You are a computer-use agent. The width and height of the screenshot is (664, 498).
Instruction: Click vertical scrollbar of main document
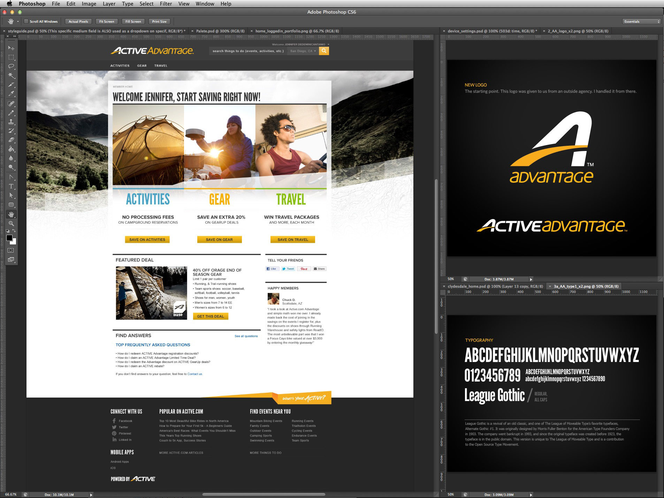(436, 256)
